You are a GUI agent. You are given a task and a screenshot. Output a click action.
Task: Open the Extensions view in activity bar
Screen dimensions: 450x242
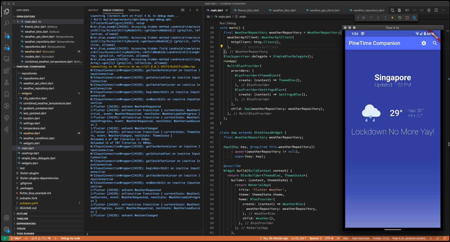pyautogui.click(x=7, y=71)
